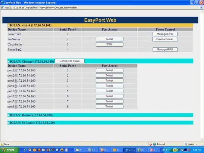Telnet to port8@172.16.54.160

109,107
